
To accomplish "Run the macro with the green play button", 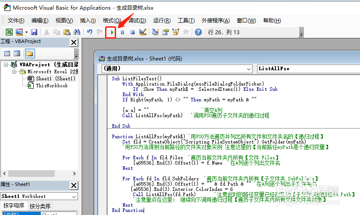I will click(x=112, y=32).
